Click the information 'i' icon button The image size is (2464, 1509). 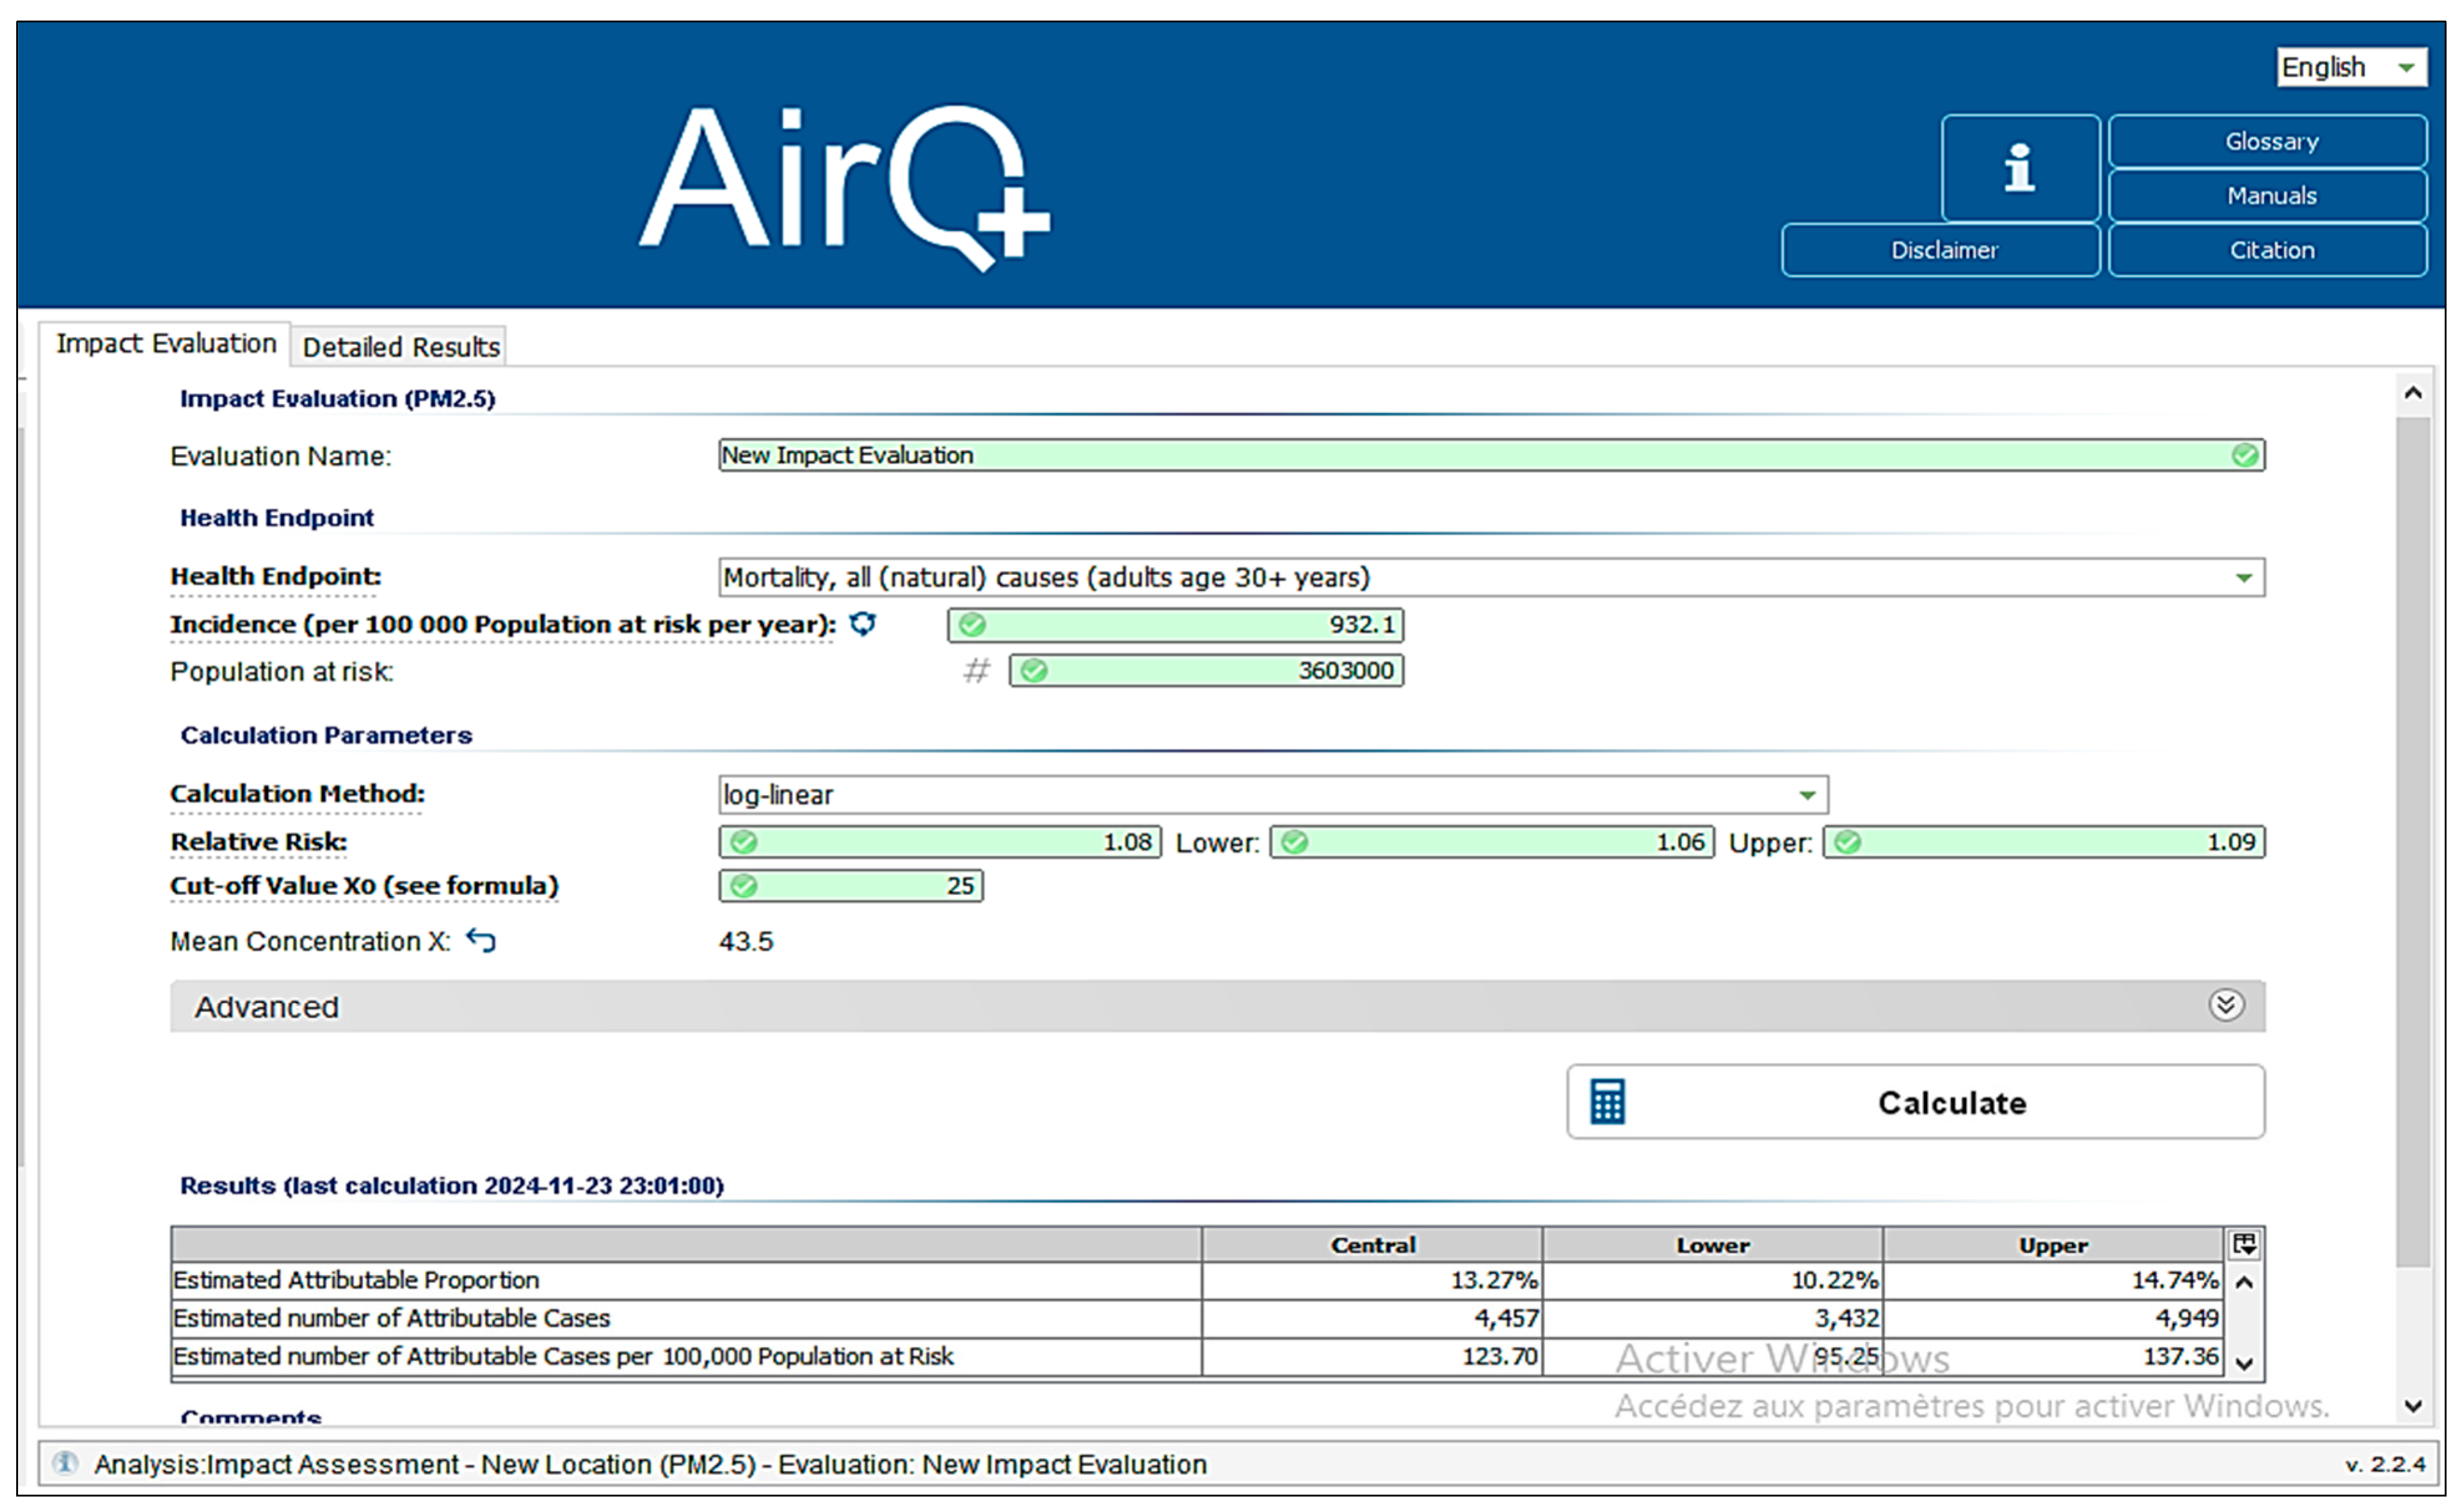(x=2019, y=167)
